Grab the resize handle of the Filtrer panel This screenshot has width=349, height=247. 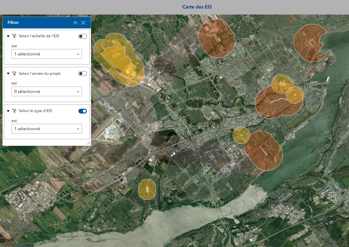[x=88, y=143]
